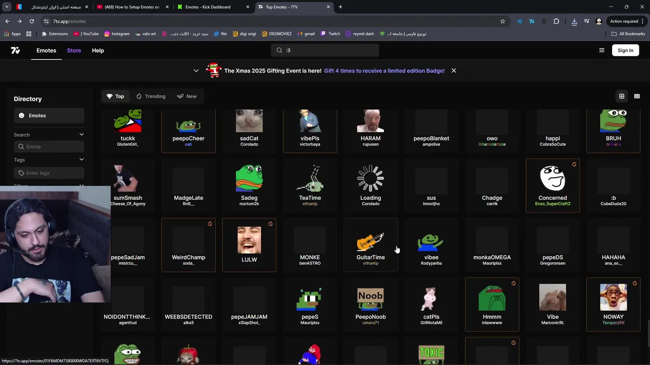Open the TOXIC emote

pyautogui.click(x=431, y=351)
